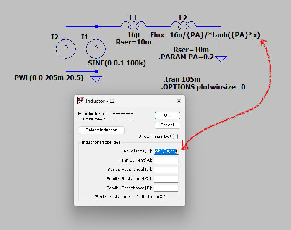Select the ground symbol right of L2

click(221, 59)
